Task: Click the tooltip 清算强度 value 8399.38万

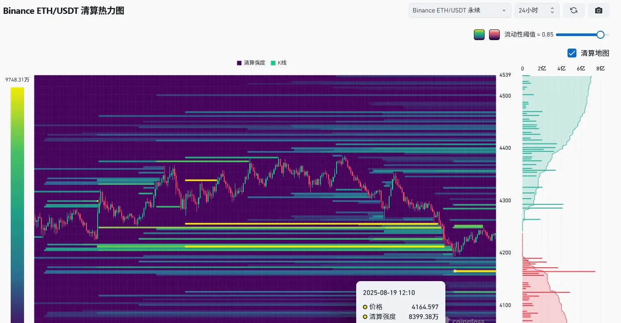Action: pos(424,317)
